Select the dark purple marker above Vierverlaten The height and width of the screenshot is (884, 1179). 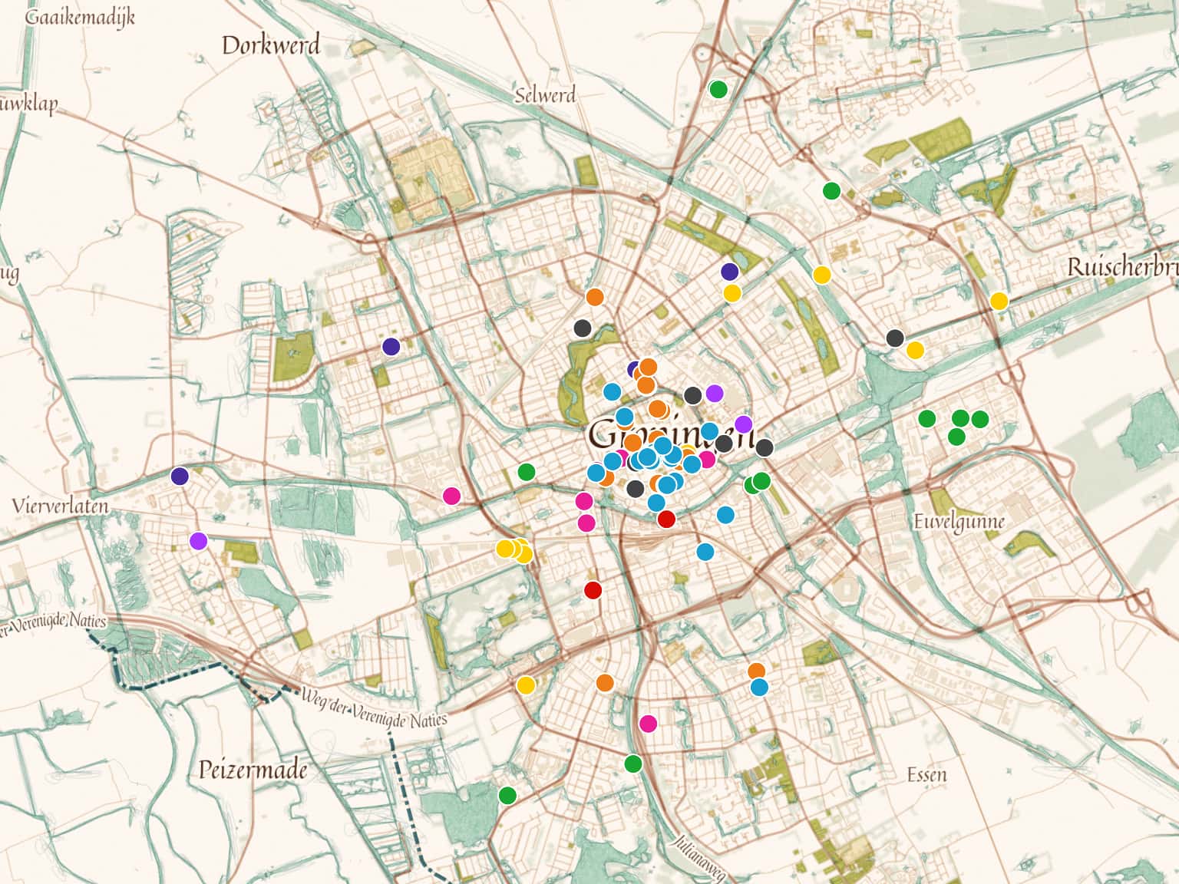pyautogui.click(x=180, y=476)
